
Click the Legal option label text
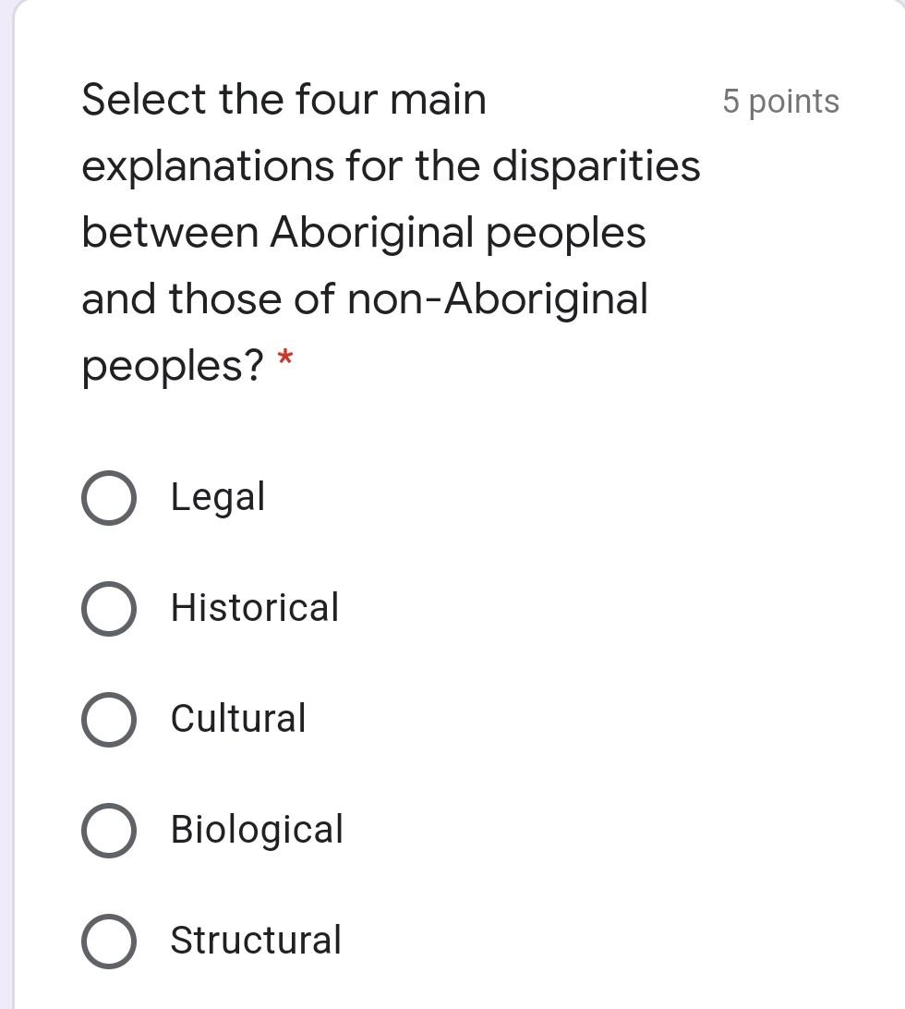click(x=217, y=497)
